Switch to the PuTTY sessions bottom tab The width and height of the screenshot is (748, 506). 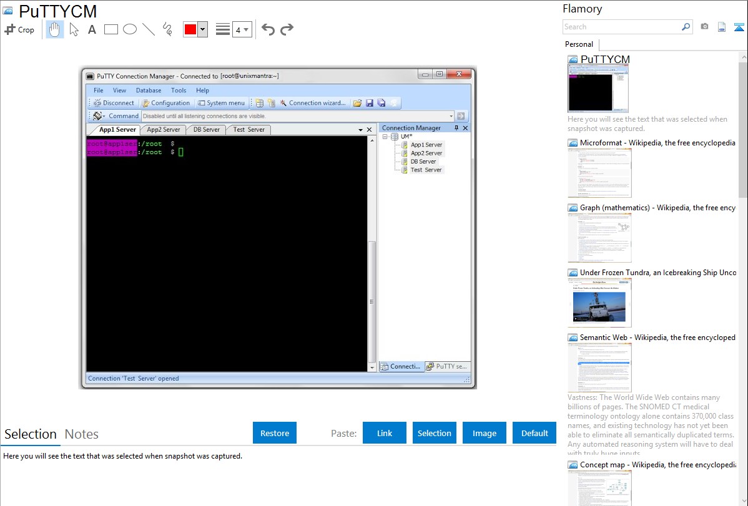tap(448, 366)
